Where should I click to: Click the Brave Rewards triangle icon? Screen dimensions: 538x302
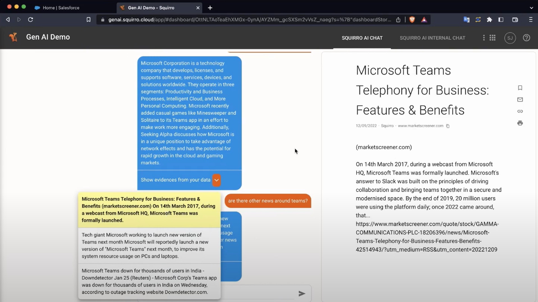pos(424,20)
